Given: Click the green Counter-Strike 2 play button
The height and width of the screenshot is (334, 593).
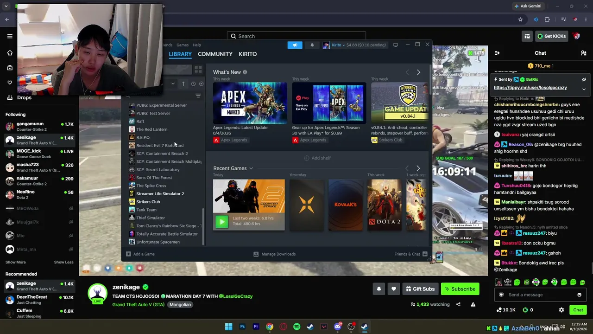Looking at the screenshot, I should (221, 222).
